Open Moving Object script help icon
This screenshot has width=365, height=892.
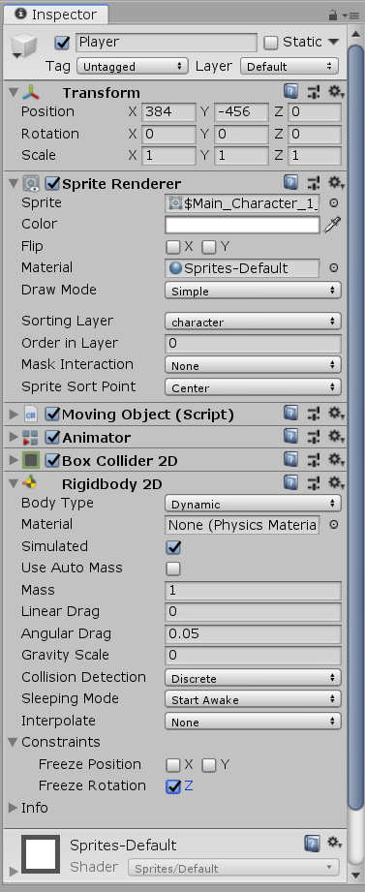290,414
